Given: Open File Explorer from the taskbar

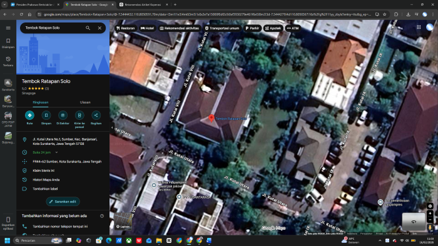Looking at the screenshot, I should (159, 240).
